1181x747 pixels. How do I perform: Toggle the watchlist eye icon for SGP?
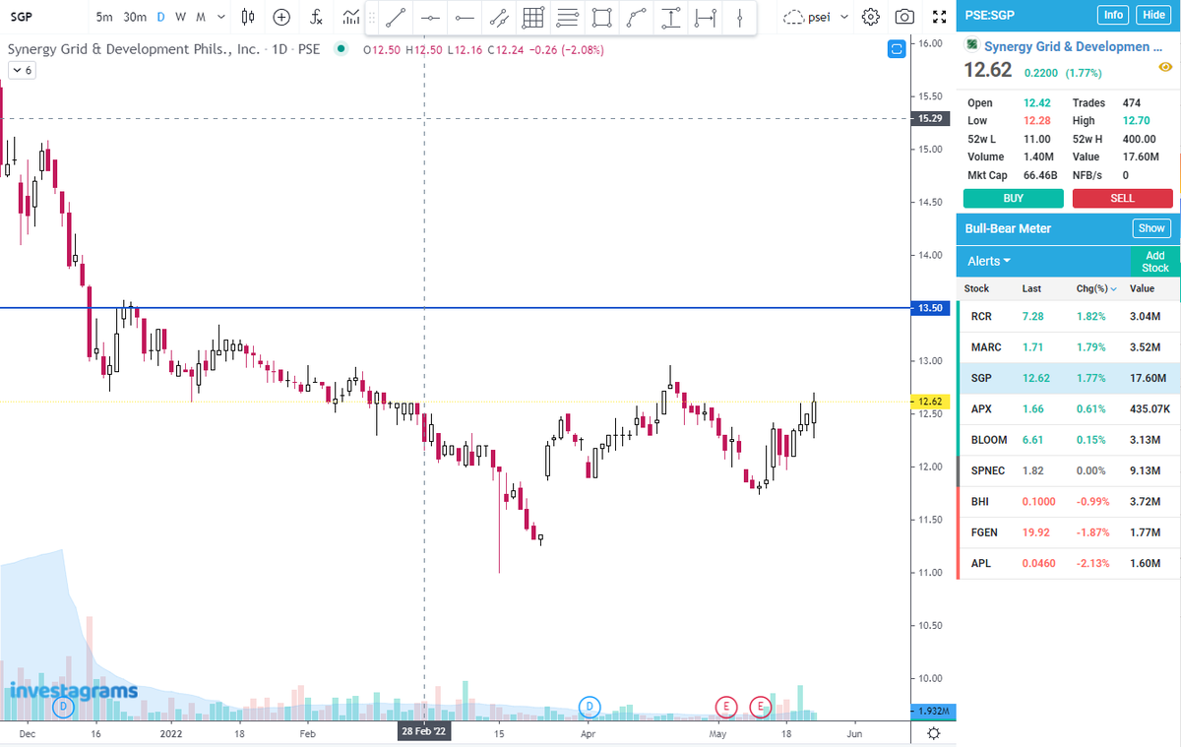pos(1164,66)
